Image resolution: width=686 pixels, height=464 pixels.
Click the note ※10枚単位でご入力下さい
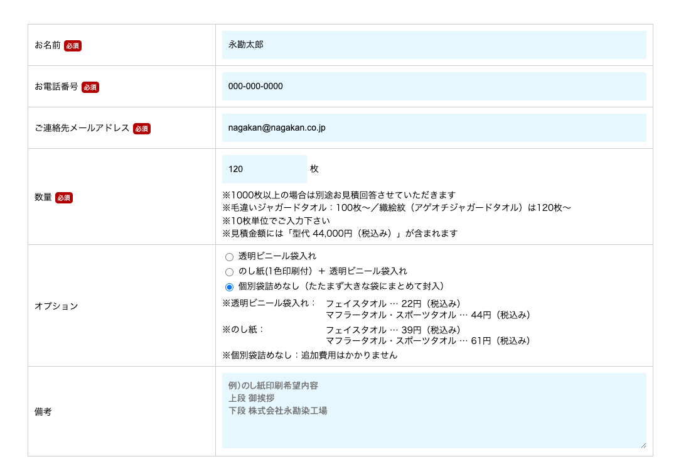276,220
